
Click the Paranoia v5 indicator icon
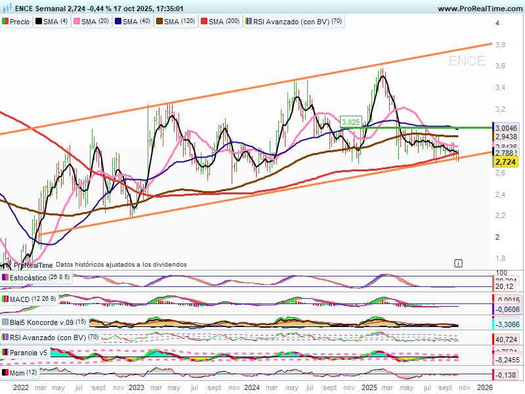click(5, 353)
